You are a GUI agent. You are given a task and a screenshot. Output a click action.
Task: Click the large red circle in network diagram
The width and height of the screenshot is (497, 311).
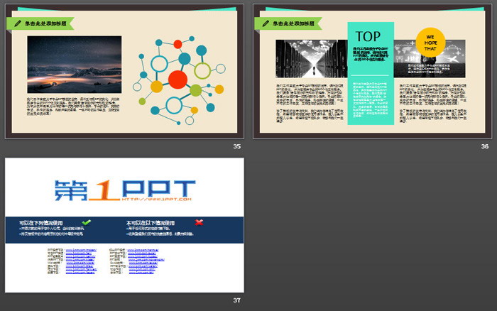[177, 78]
